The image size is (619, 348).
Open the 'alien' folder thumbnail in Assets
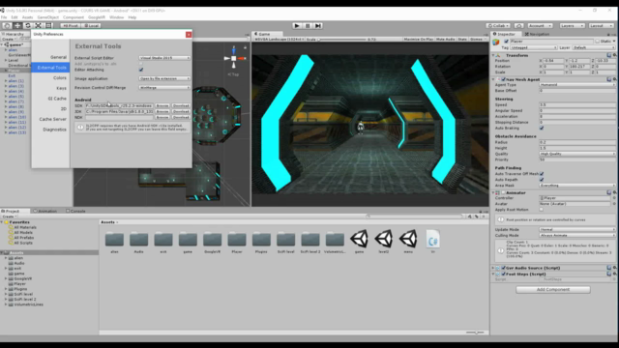coord(114,239)
